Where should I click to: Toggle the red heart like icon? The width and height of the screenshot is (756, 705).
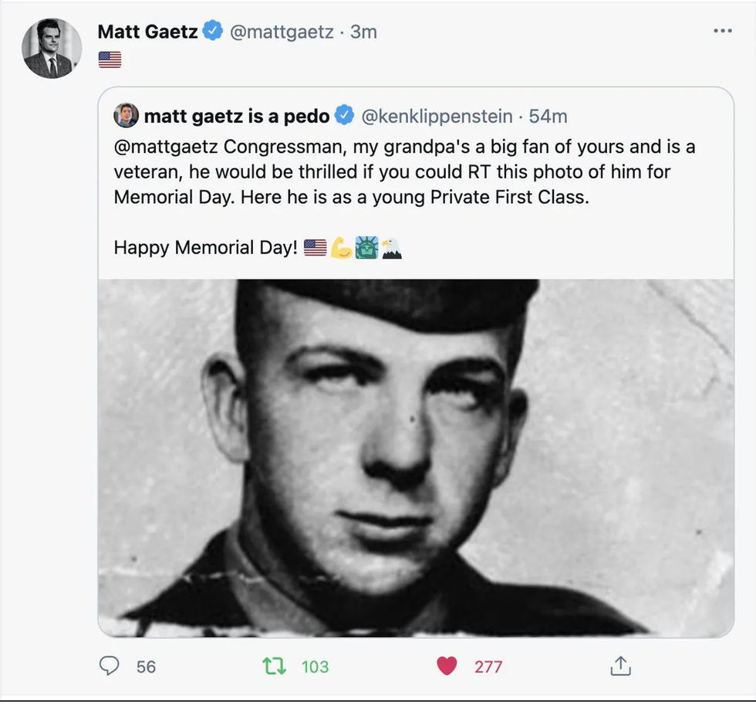click(x=447, y=666)
